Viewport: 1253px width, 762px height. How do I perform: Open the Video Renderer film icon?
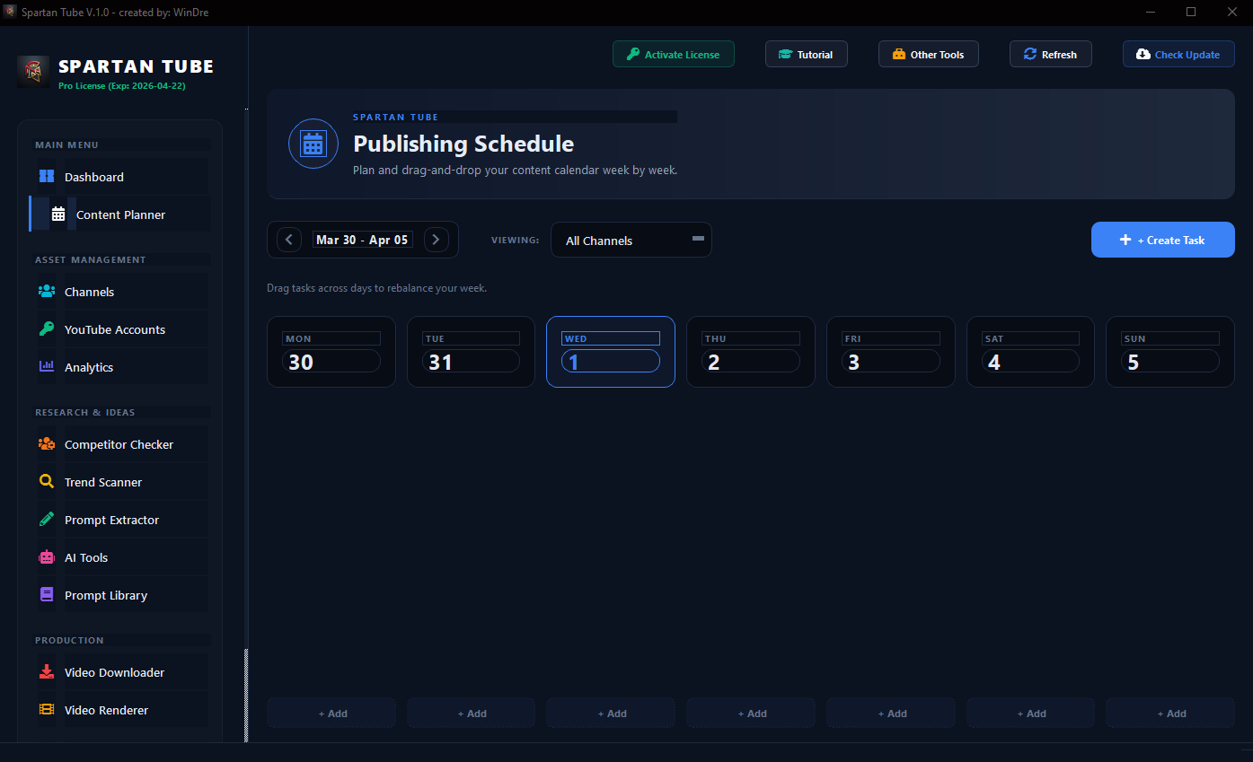(x=46, y=710)
